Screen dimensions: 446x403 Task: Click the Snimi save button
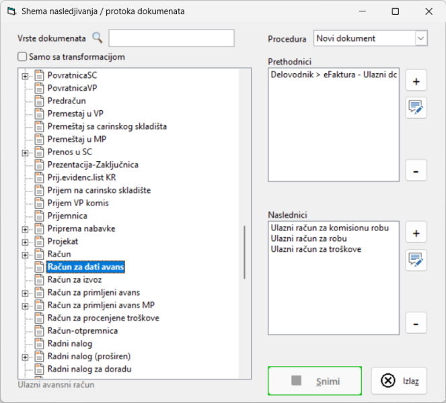315,381
